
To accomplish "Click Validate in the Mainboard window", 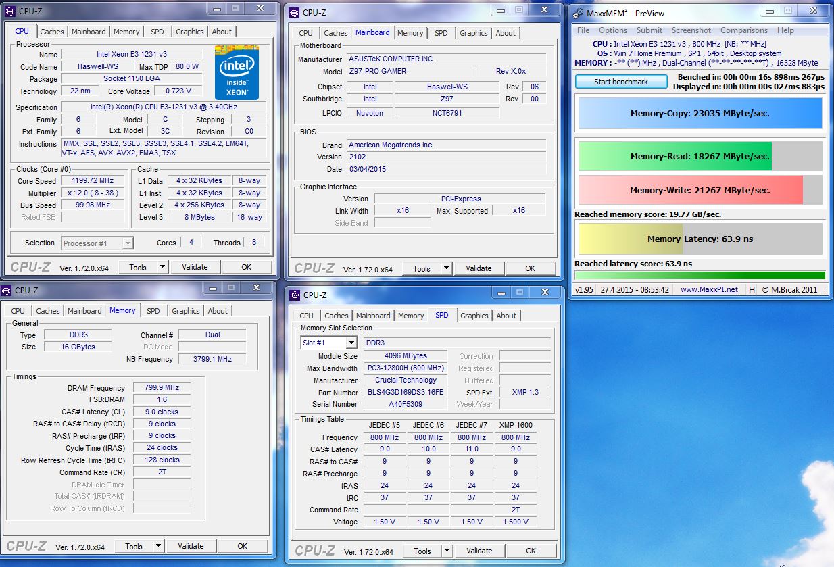I will pos(479,268).
